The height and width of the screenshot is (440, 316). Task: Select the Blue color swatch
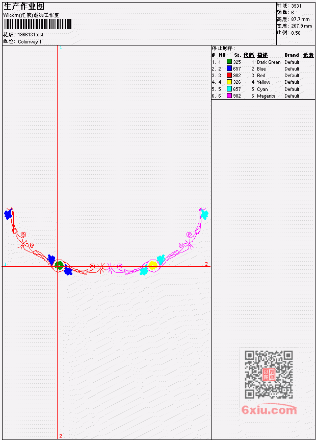coord(229,68)
